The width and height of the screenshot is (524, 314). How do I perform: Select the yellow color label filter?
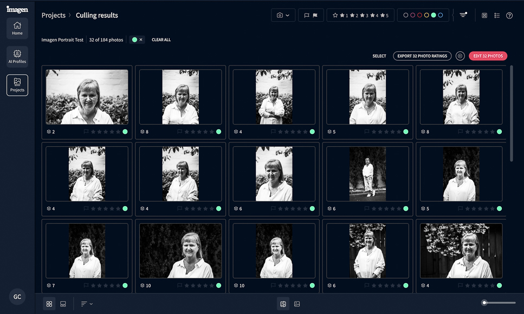(x=426, y=16)
